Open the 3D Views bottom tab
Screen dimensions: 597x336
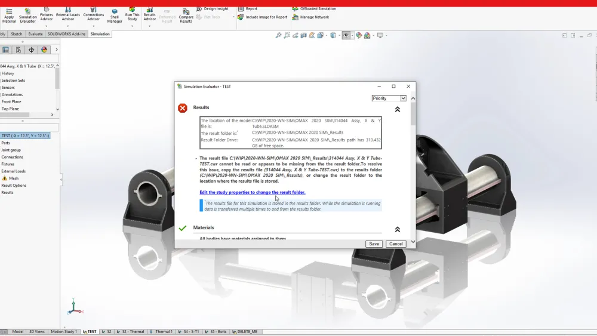click(x=36, y=331)
